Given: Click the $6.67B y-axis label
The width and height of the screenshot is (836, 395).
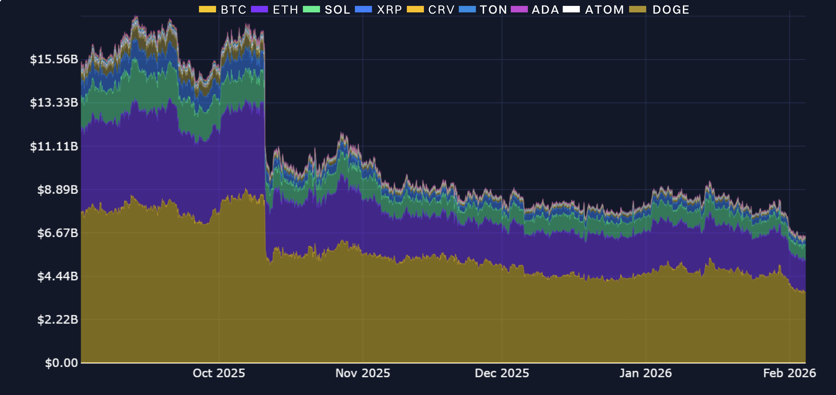Looking at the screenshot, I should (x=58, y=233).
